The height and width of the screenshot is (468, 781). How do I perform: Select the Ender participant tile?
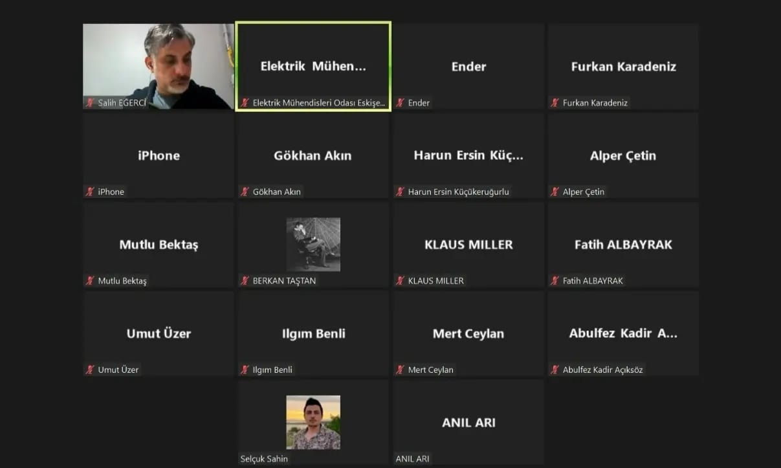pos(468,67)
